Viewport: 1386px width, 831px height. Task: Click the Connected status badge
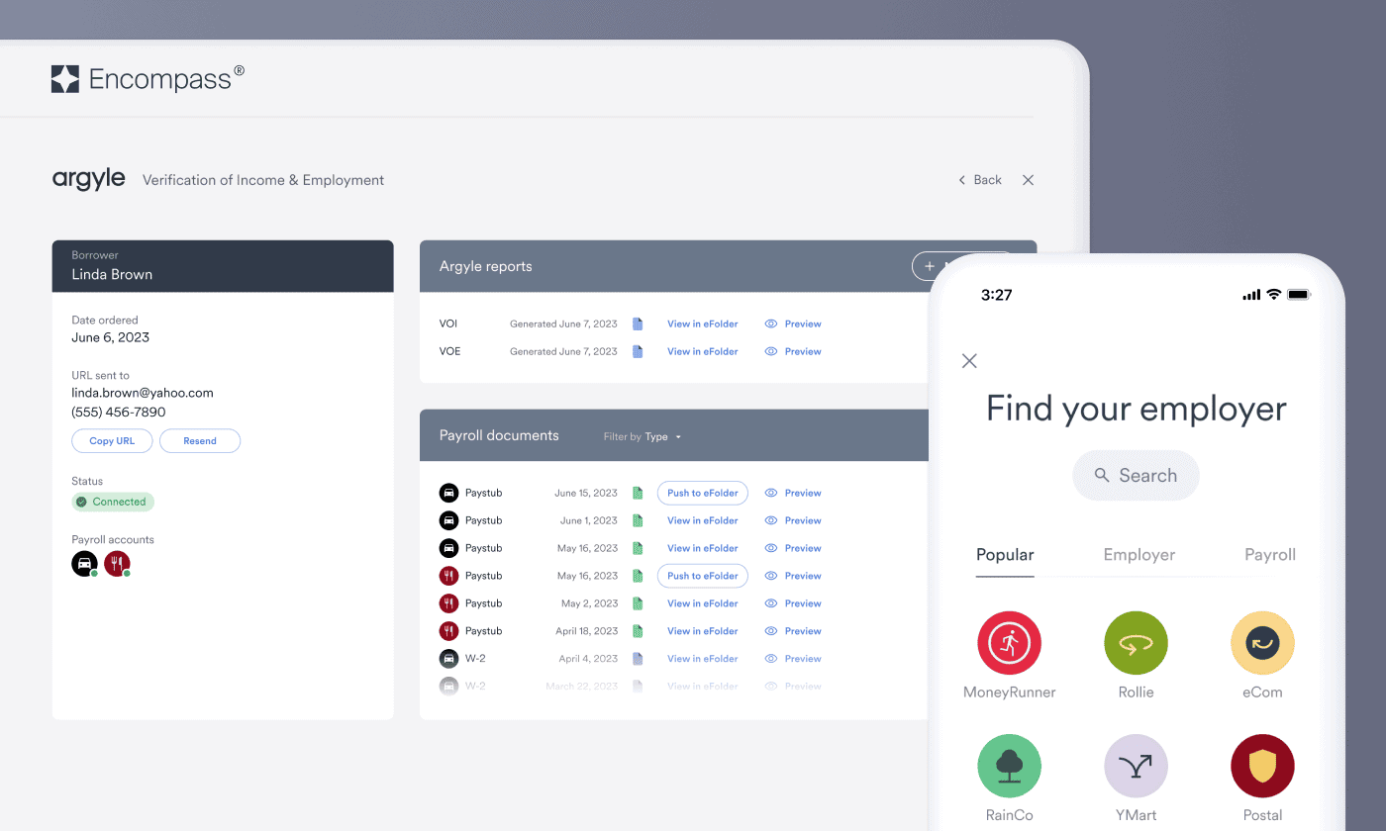[x=113, y=502]
